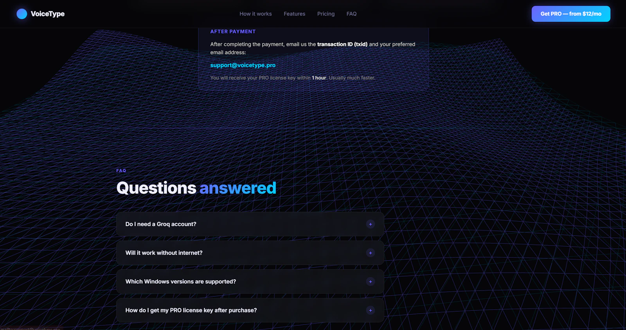Image resolution: width=626 pixels, height=330 pixels.
Task: Open the VoiceType brand name link
Action: point(48,14)
